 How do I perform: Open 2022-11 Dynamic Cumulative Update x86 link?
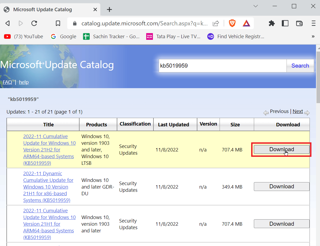[48, 187]
